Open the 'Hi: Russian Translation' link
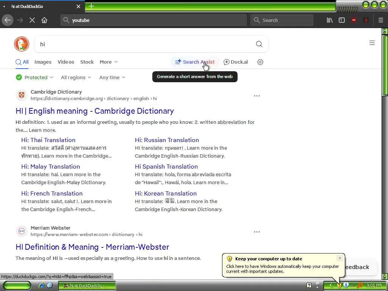The image size is (388, 291). click(167, 140)
